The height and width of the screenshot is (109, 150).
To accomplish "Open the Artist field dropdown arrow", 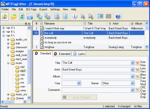I will pos(133,70).
